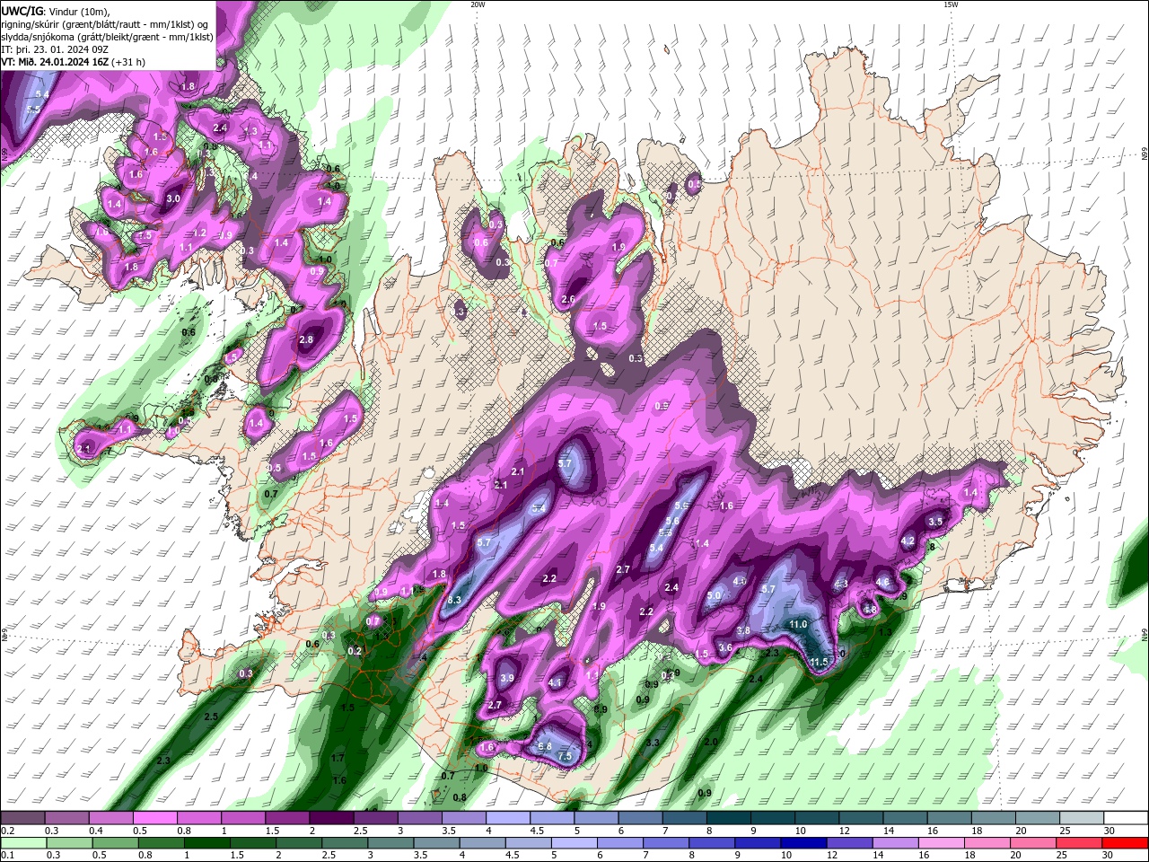Click the '15W' longitude label

pos(951,4)
